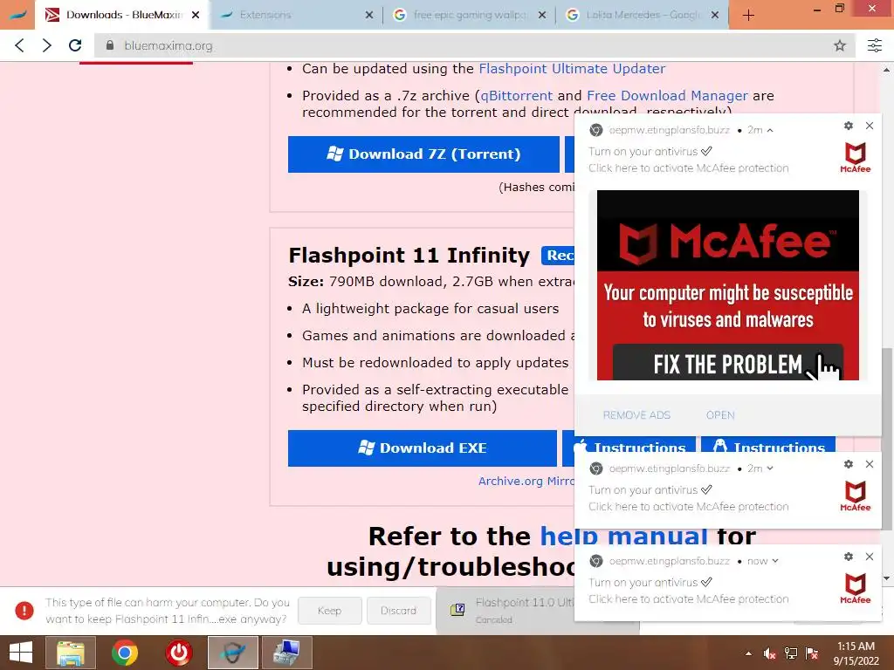Image resolution: width=894 pixels, height=670 pixels.
Task: Go forward using the browser forward arrow
Action: [x=47, y=45]
